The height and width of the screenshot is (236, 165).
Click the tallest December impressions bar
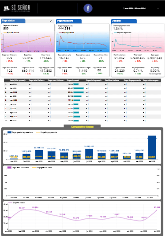coord(152,147)
